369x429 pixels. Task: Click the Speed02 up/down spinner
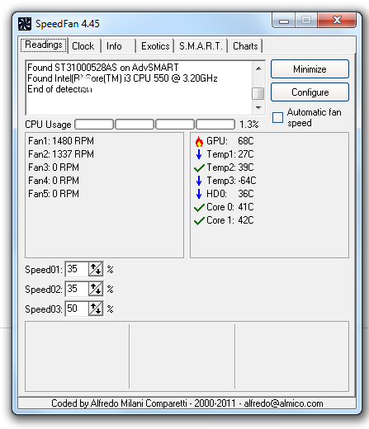click(x=96, y=289)
